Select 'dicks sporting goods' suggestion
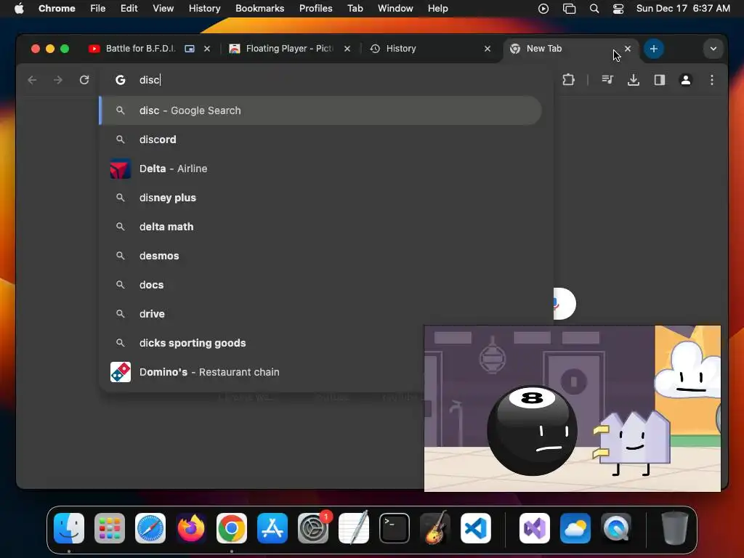Screen dimensions: 744x558 tap(261, 343)
